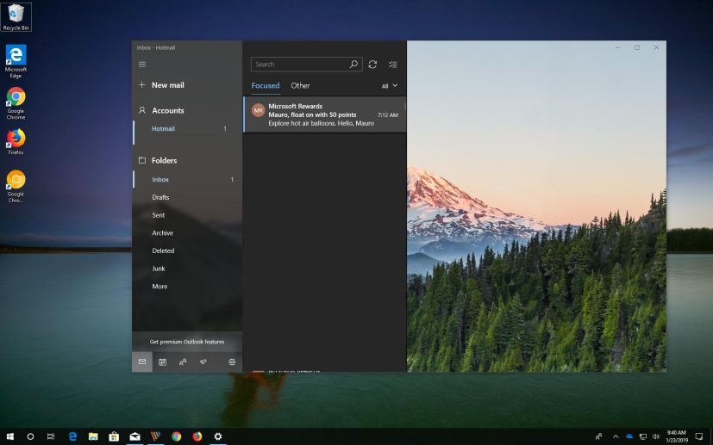Open the Windows Start menu
Screen dimensions: 713x445
coord(9,436)
